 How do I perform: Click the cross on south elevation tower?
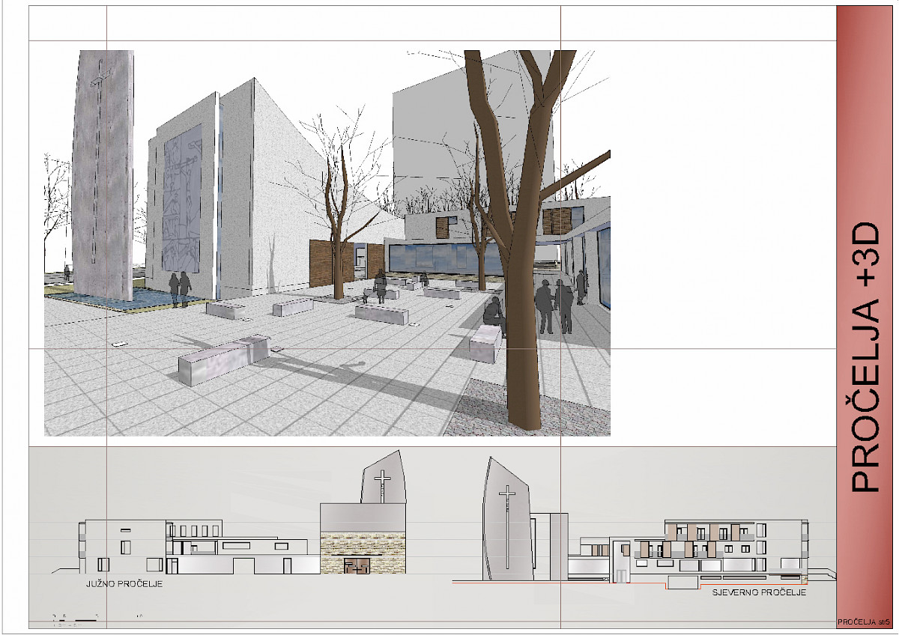click(x=383, y=480)
